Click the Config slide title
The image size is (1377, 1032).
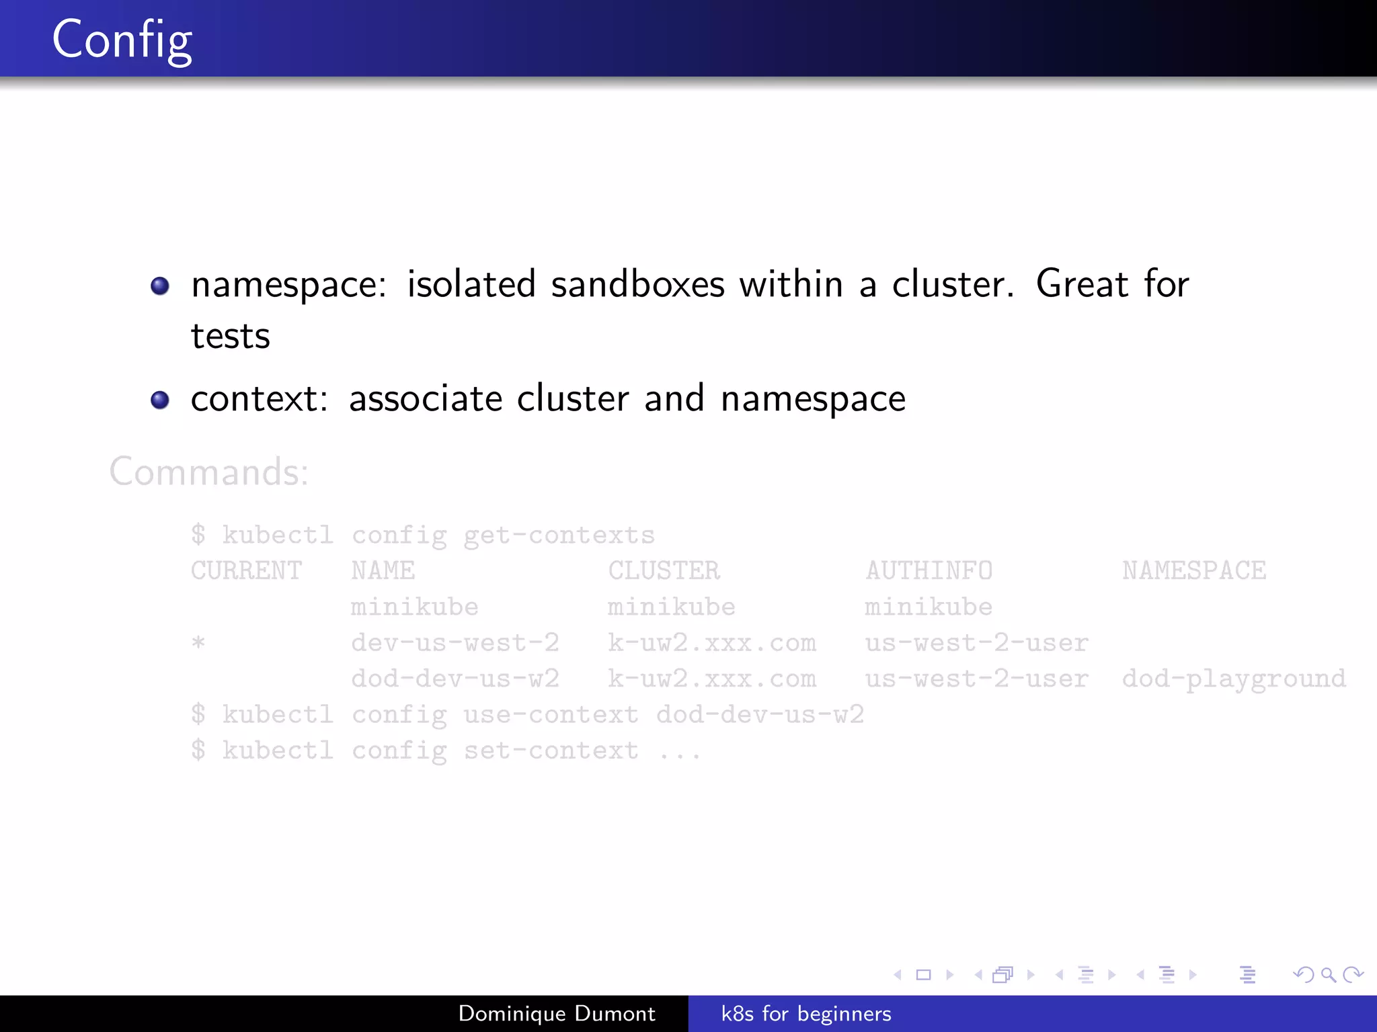[x=122, y=40]
